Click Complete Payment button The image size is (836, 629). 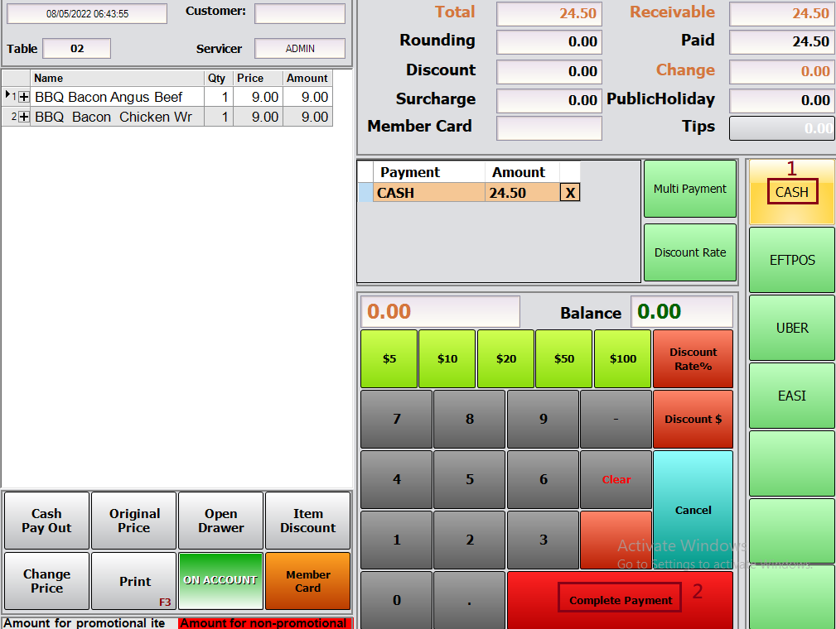[x=620, y=600]
